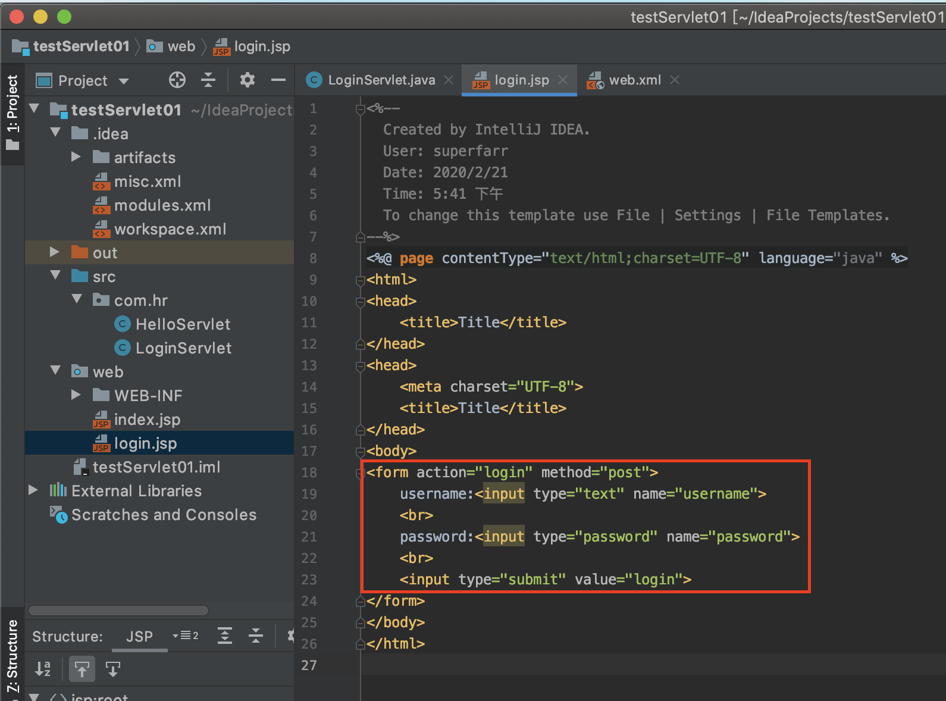Image resolution: width=946 pixels, height=701 pixels.
Task: Select misc.xml in project tree
Action: (x=148, y=181)
